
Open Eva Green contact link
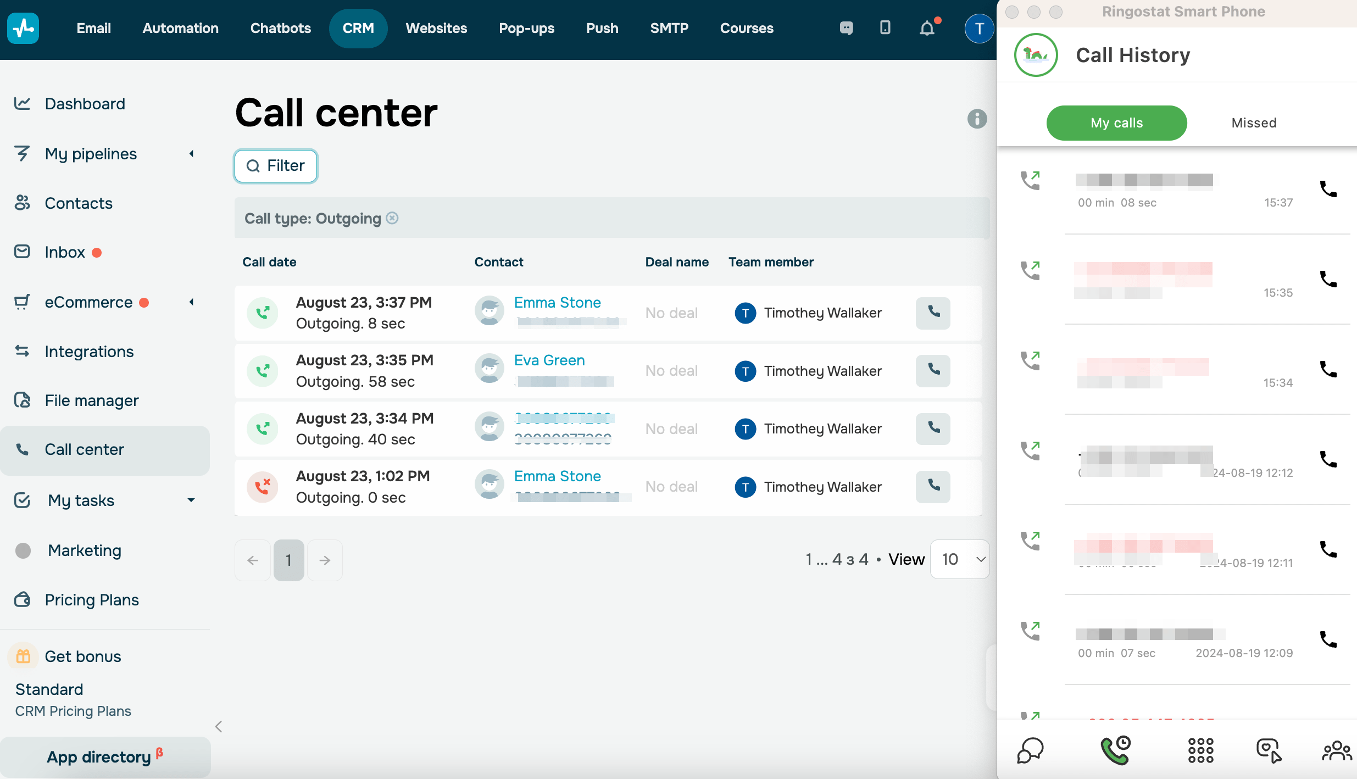coord(549,360)
